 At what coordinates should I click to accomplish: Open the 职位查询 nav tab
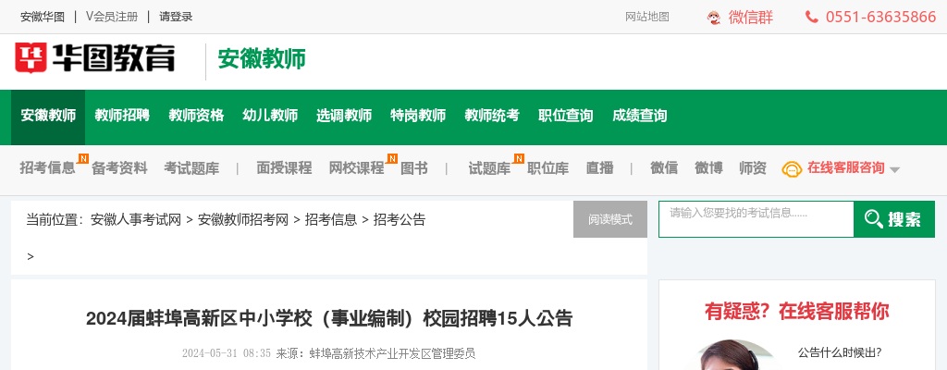565,116
